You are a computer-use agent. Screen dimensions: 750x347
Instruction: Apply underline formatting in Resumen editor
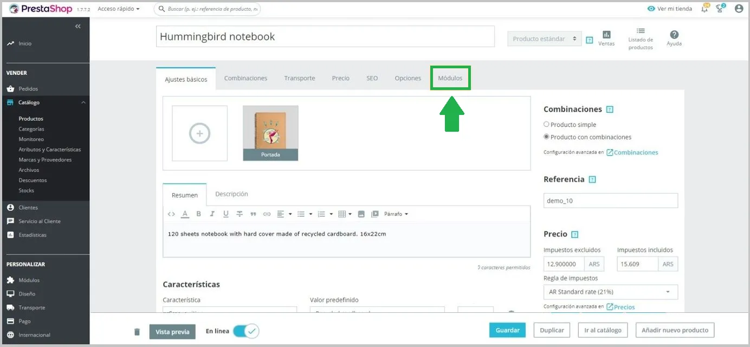226,214
